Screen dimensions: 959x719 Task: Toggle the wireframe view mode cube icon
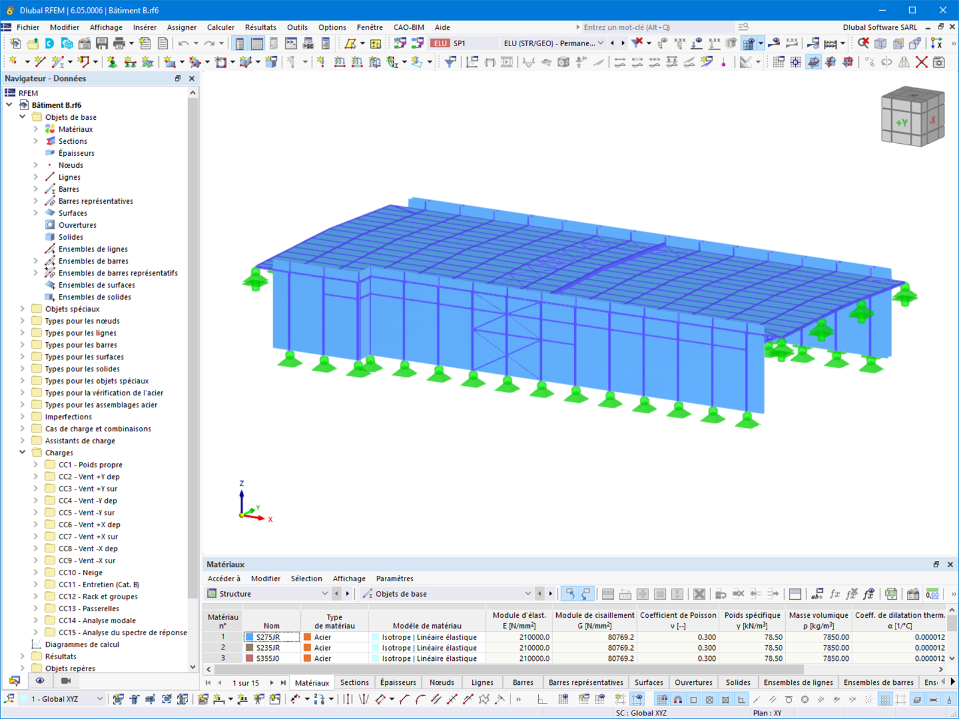pos(880,43)
